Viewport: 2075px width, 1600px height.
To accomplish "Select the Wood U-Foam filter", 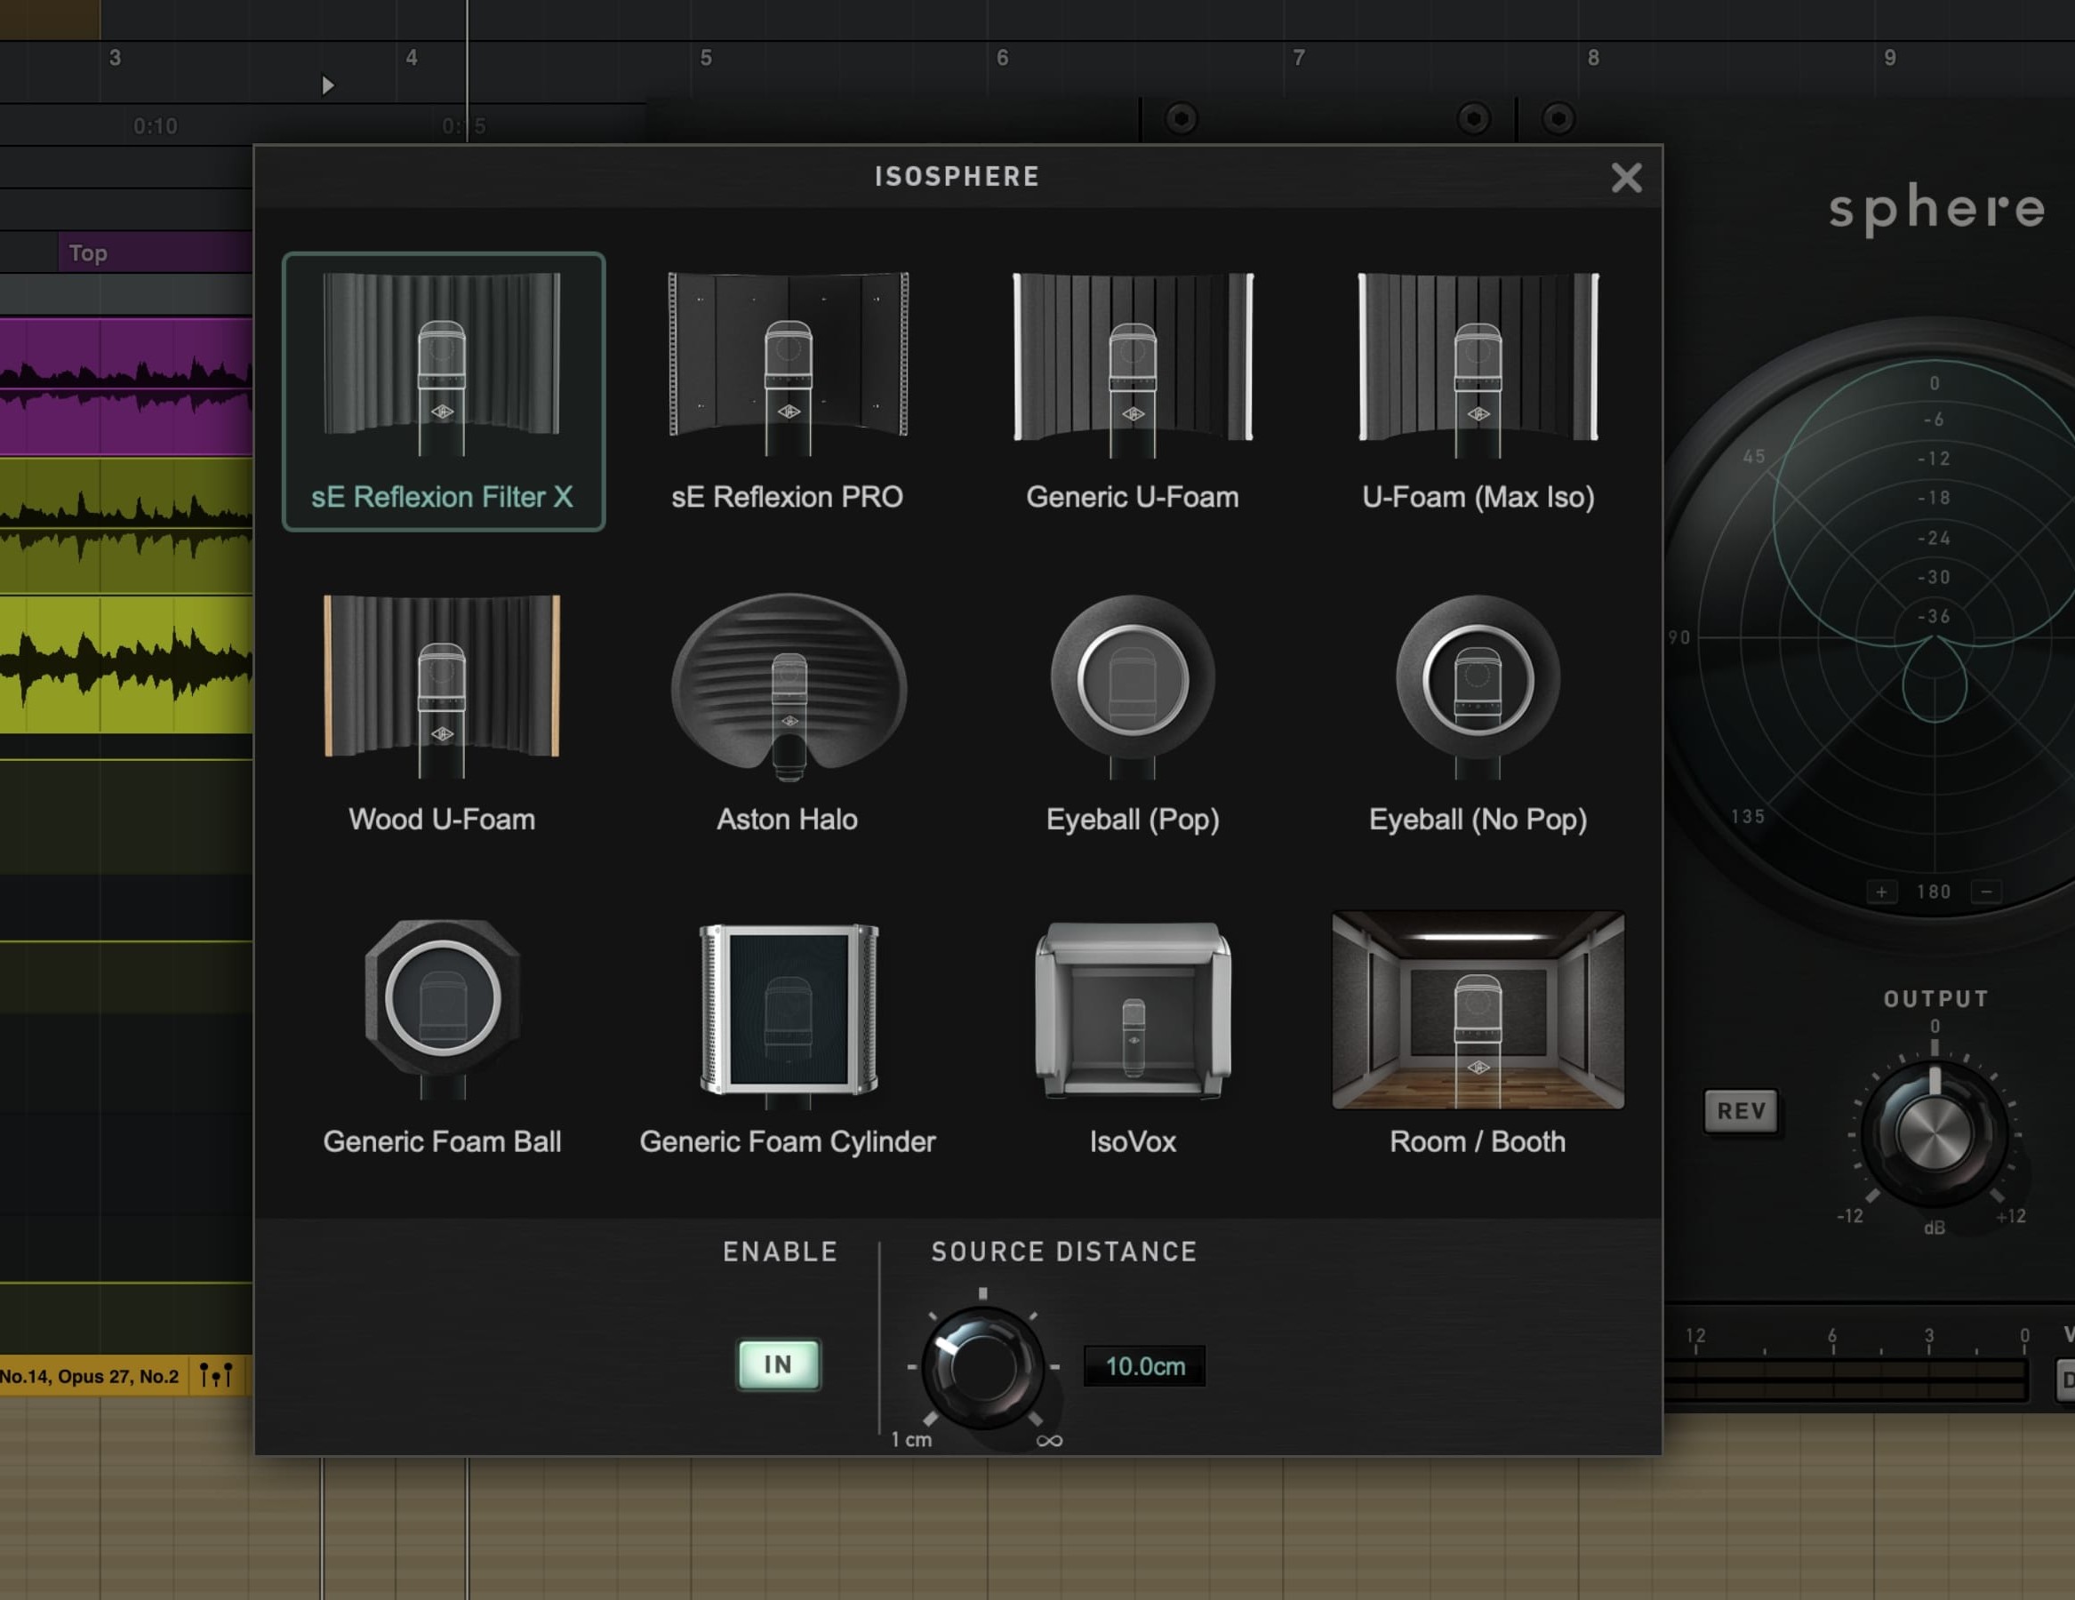I will 443,715.
